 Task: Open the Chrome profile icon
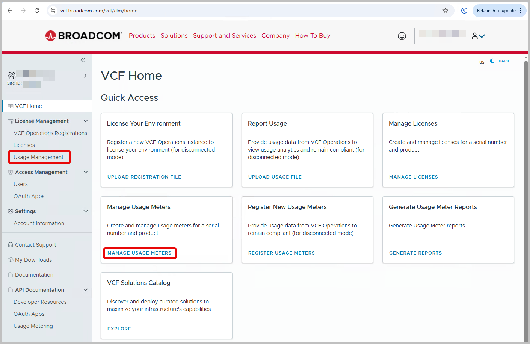[464, 11]
